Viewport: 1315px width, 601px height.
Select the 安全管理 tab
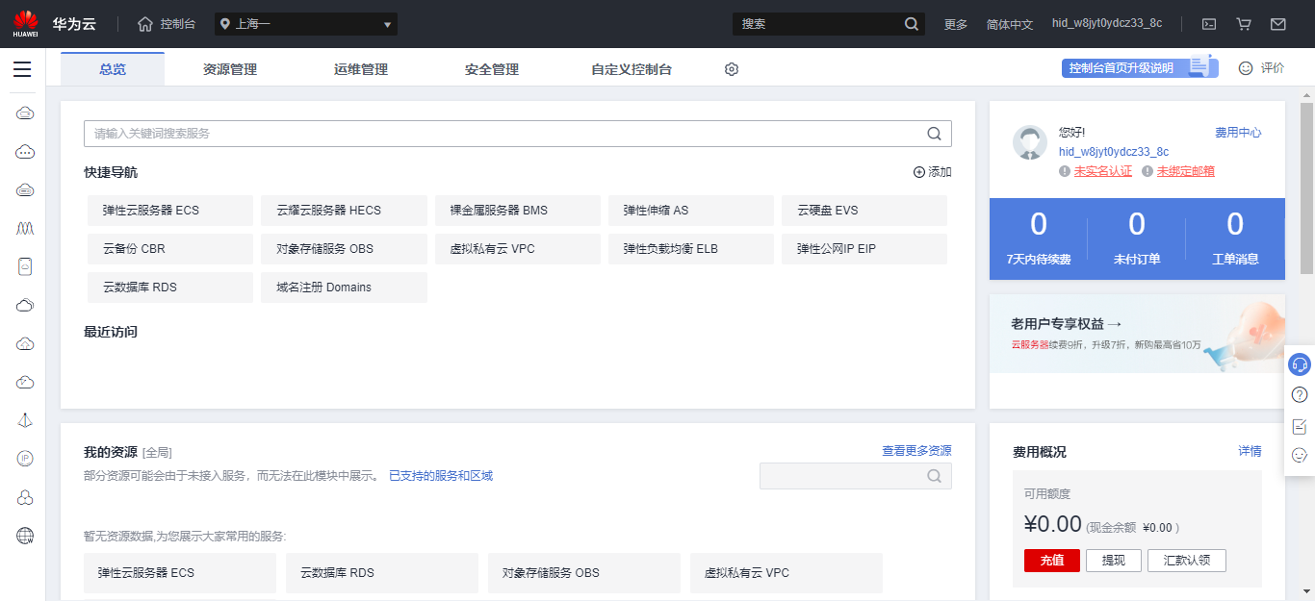[491, 68]
